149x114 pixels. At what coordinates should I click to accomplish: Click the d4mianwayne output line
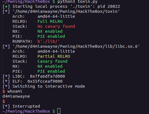pyautogui.click(x=16, y=96)
